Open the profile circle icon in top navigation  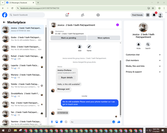tap(98, 15)
